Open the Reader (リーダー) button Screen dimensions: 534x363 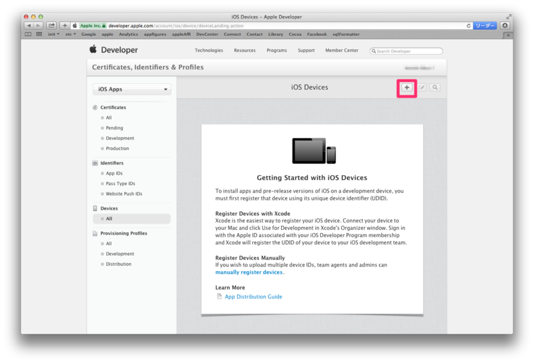click(x=485, y=26)
